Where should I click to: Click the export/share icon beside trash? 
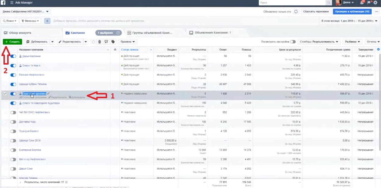(x=106, y=42)
